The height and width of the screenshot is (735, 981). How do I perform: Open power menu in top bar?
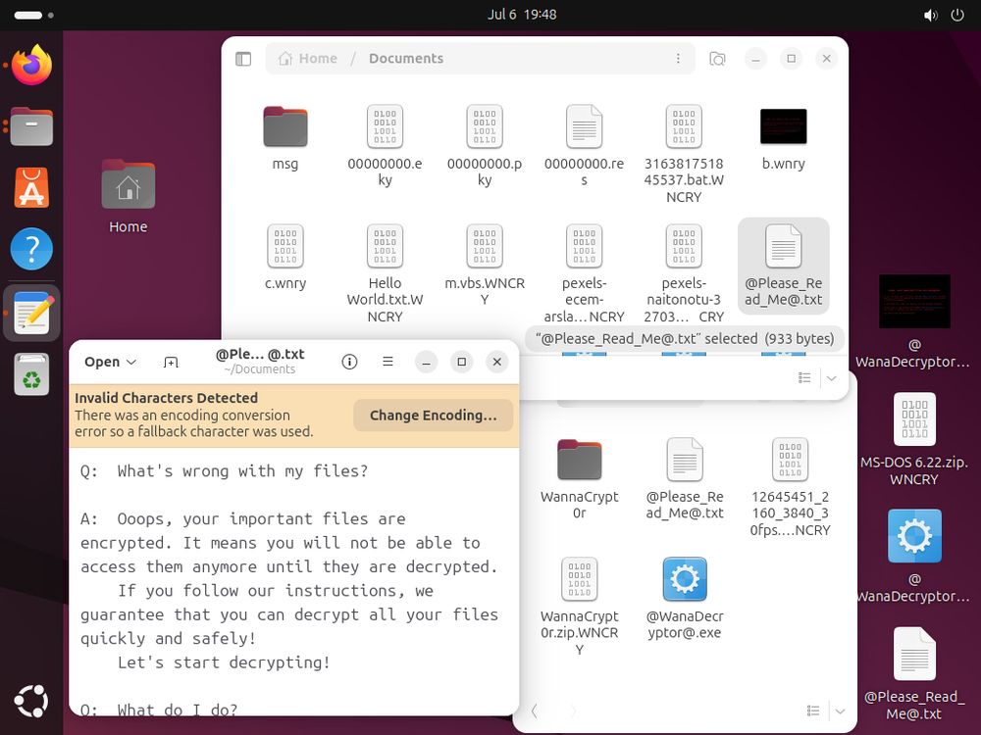[957, 15]
